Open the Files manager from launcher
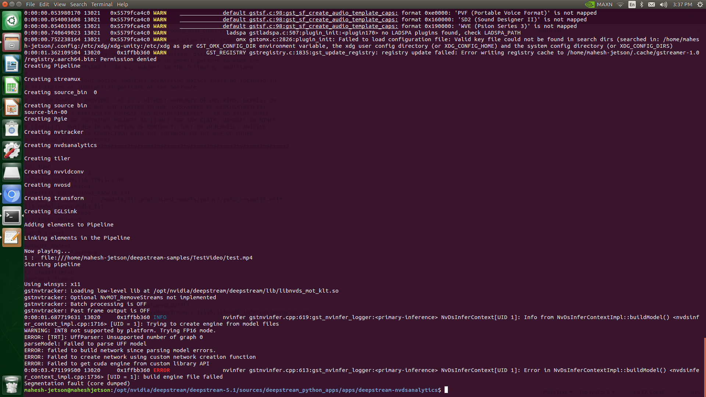The height and width of the screenshot is (397, 706). tap(12, 42)
